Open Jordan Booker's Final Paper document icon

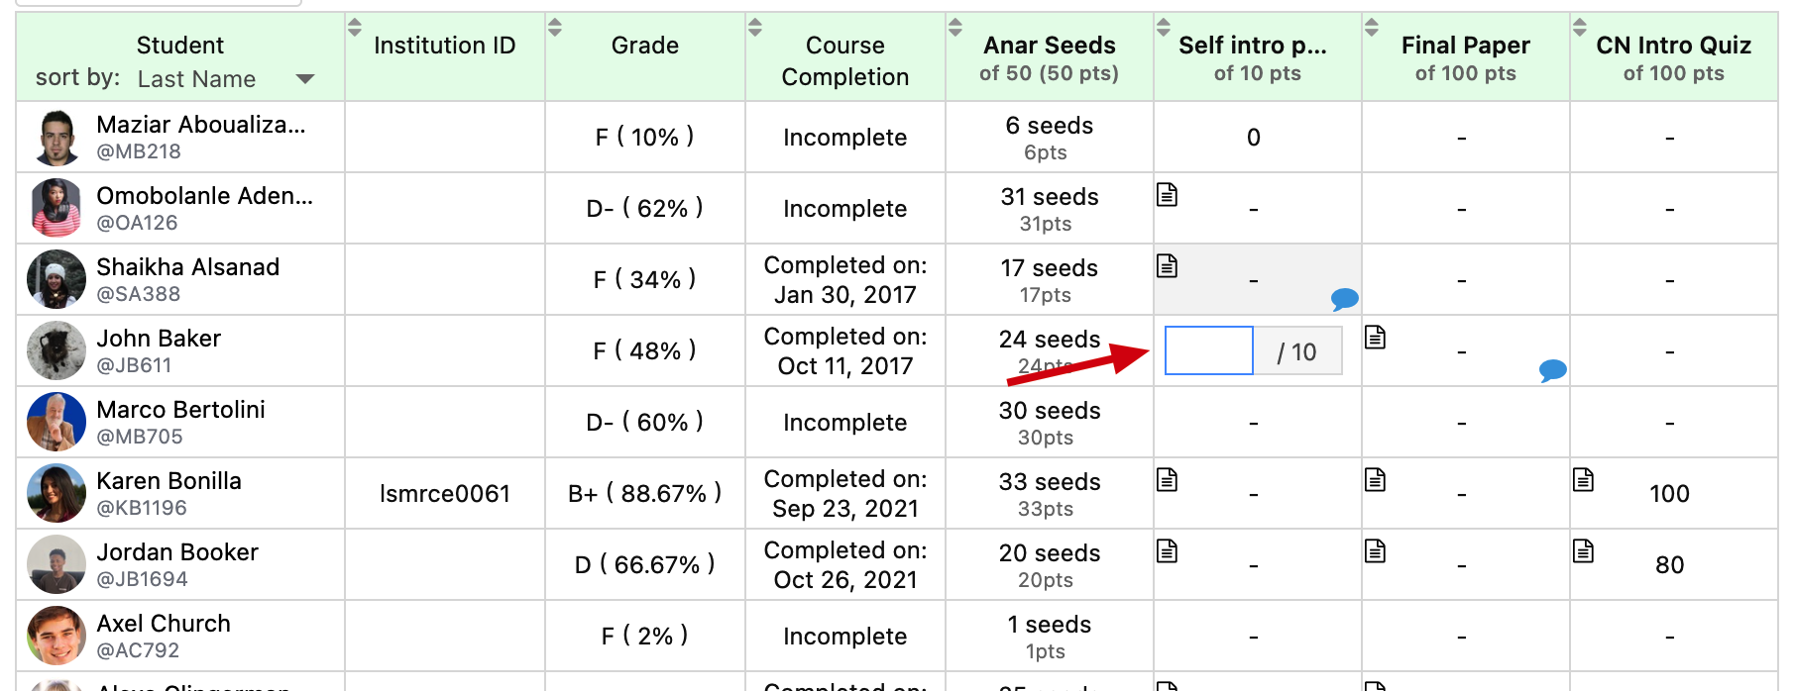point(1376,551)
